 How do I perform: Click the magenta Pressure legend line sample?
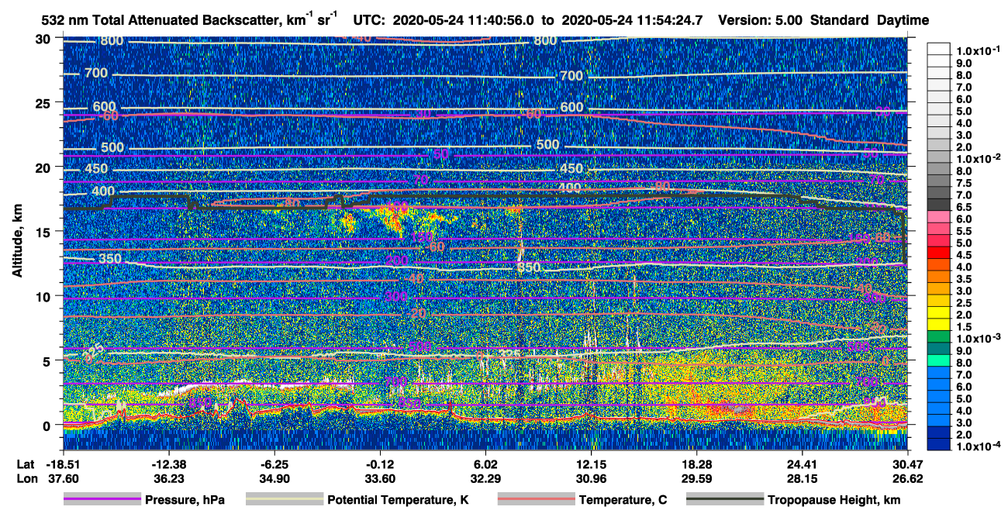coord(102,500)
